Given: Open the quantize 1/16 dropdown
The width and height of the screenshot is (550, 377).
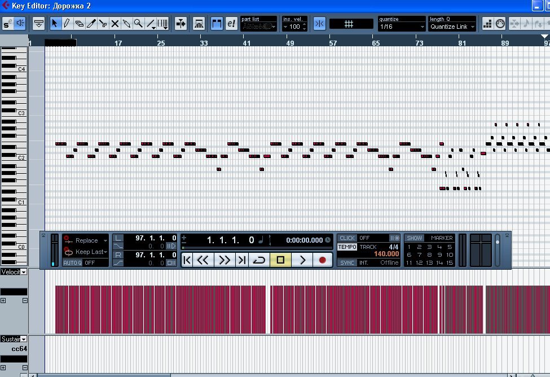Looking at the screenshot, I should (x=402, y=27).
